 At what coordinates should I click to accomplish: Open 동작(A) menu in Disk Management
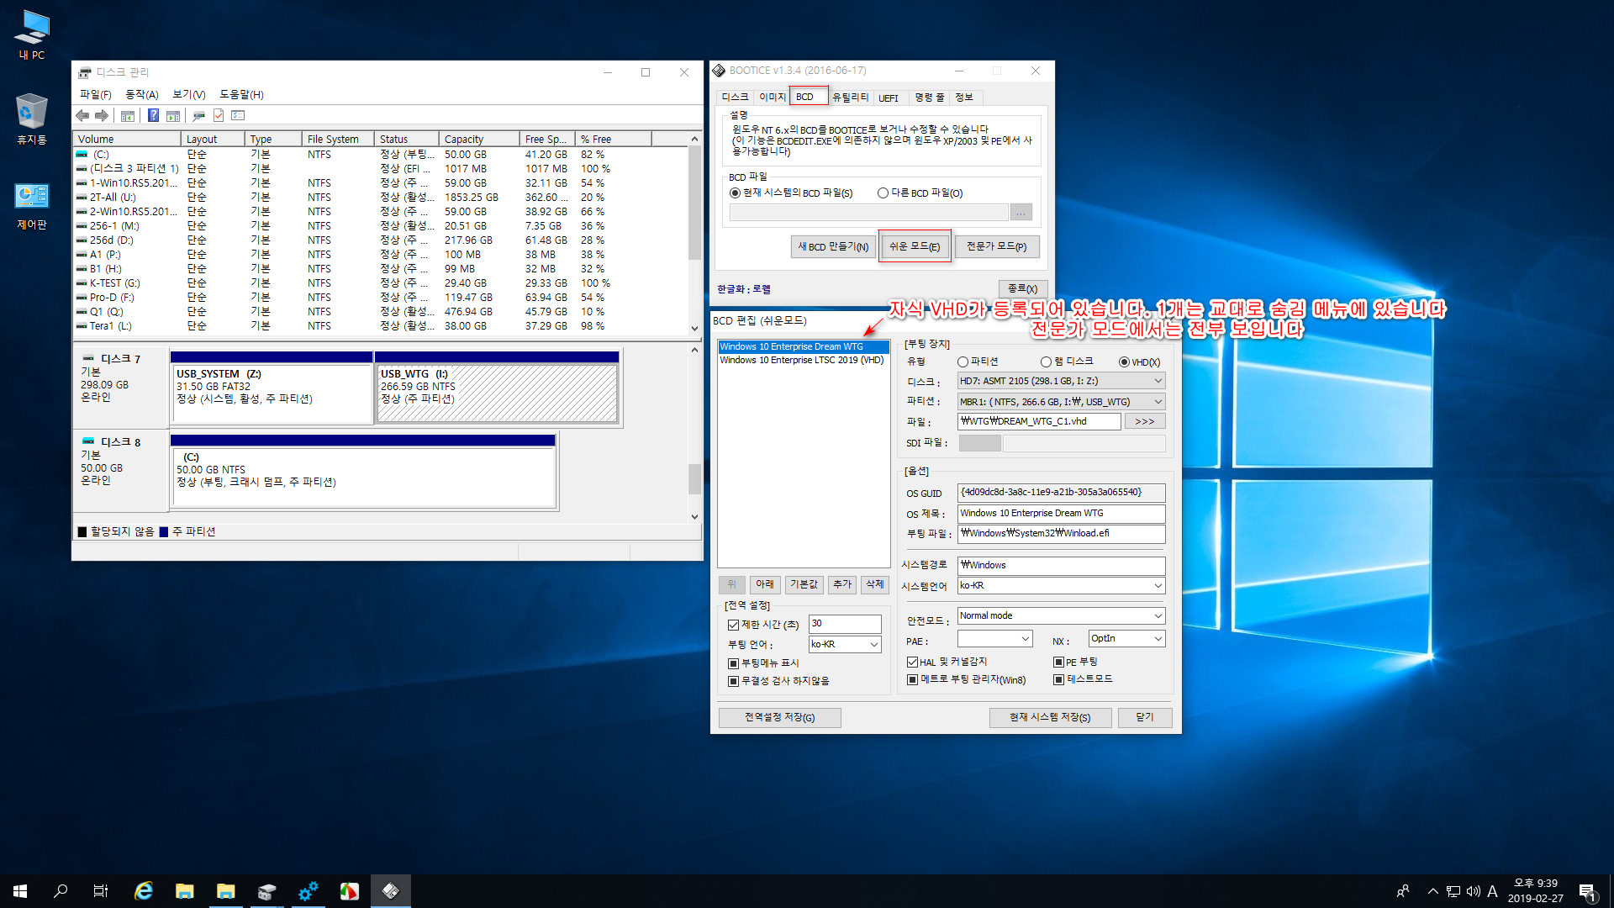click(x=141, y=94)
